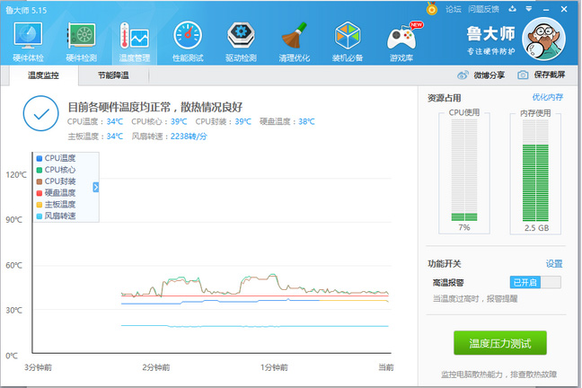Toggle CPU核心 legend item
Screen dimensions: 582x388
pyautogui.click(x=56, y=170)
